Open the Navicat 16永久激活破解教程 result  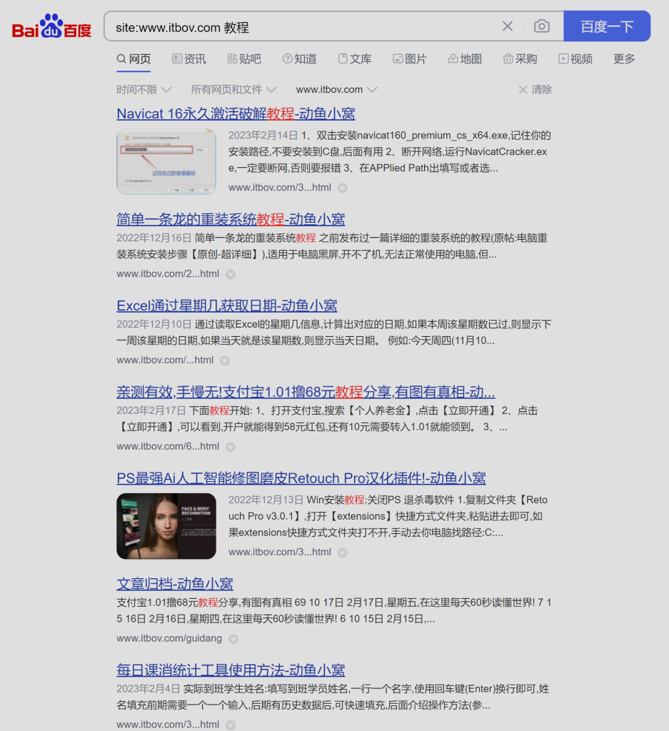coord(236,114)
